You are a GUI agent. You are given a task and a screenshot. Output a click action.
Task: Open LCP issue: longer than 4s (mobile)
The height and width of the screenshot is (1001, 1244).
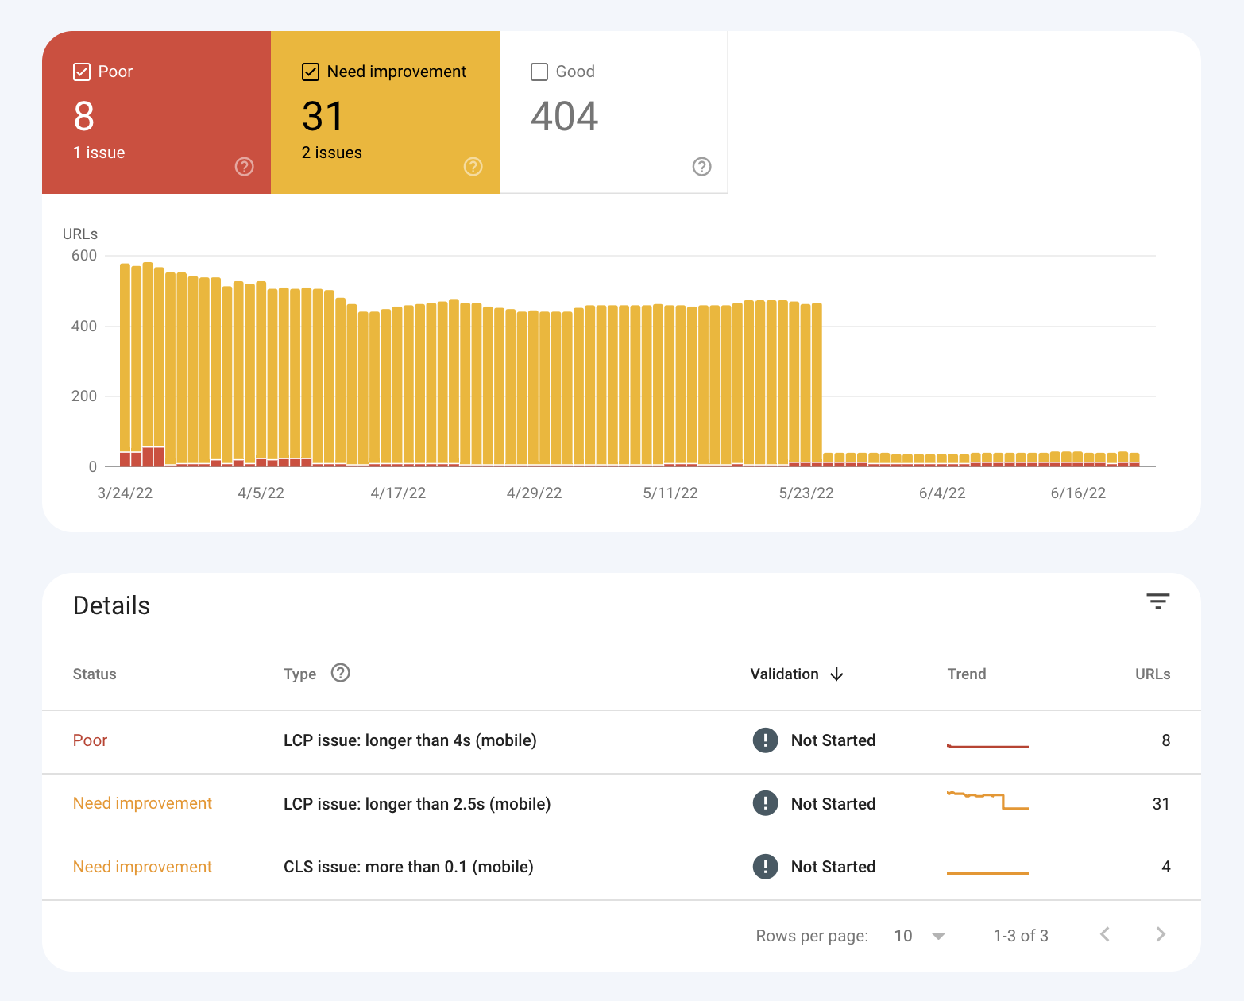410,740
